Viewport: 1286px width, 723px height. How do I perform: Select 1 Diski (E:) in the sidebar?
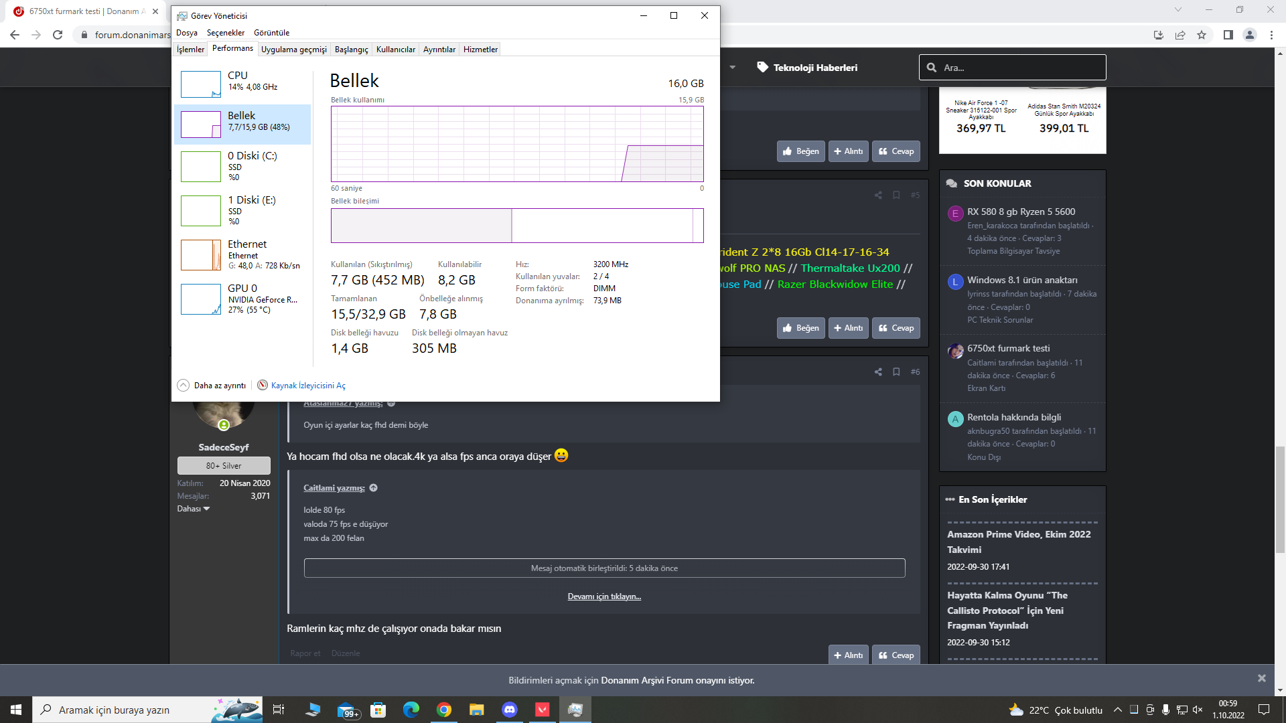tap(242, 210)
